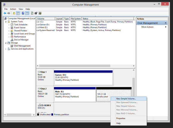
Task: Sort by the Status column header
Action: coord(108,19)
